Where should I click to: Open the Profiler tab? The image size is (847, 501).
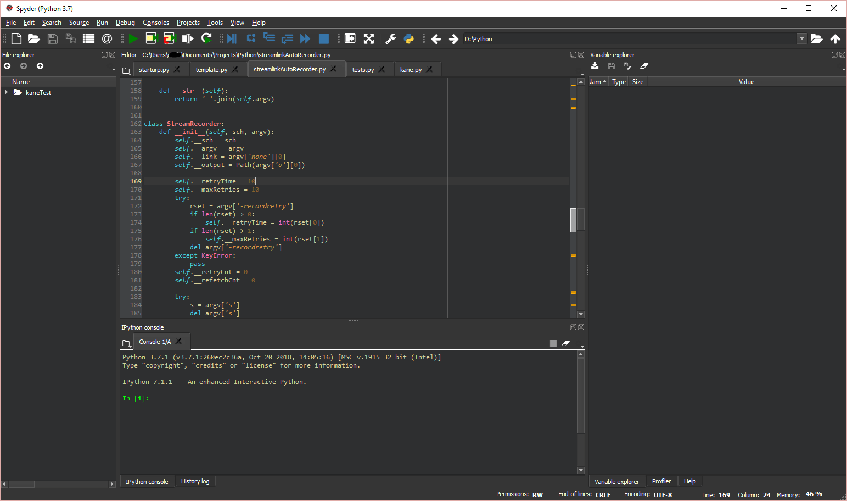pyautogui.click(x=661, y=481)
